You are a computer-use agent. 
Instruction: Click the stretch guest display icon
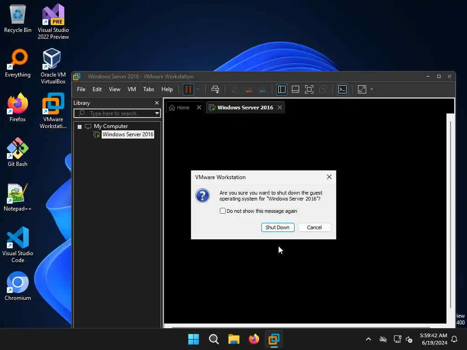point(362,89)
